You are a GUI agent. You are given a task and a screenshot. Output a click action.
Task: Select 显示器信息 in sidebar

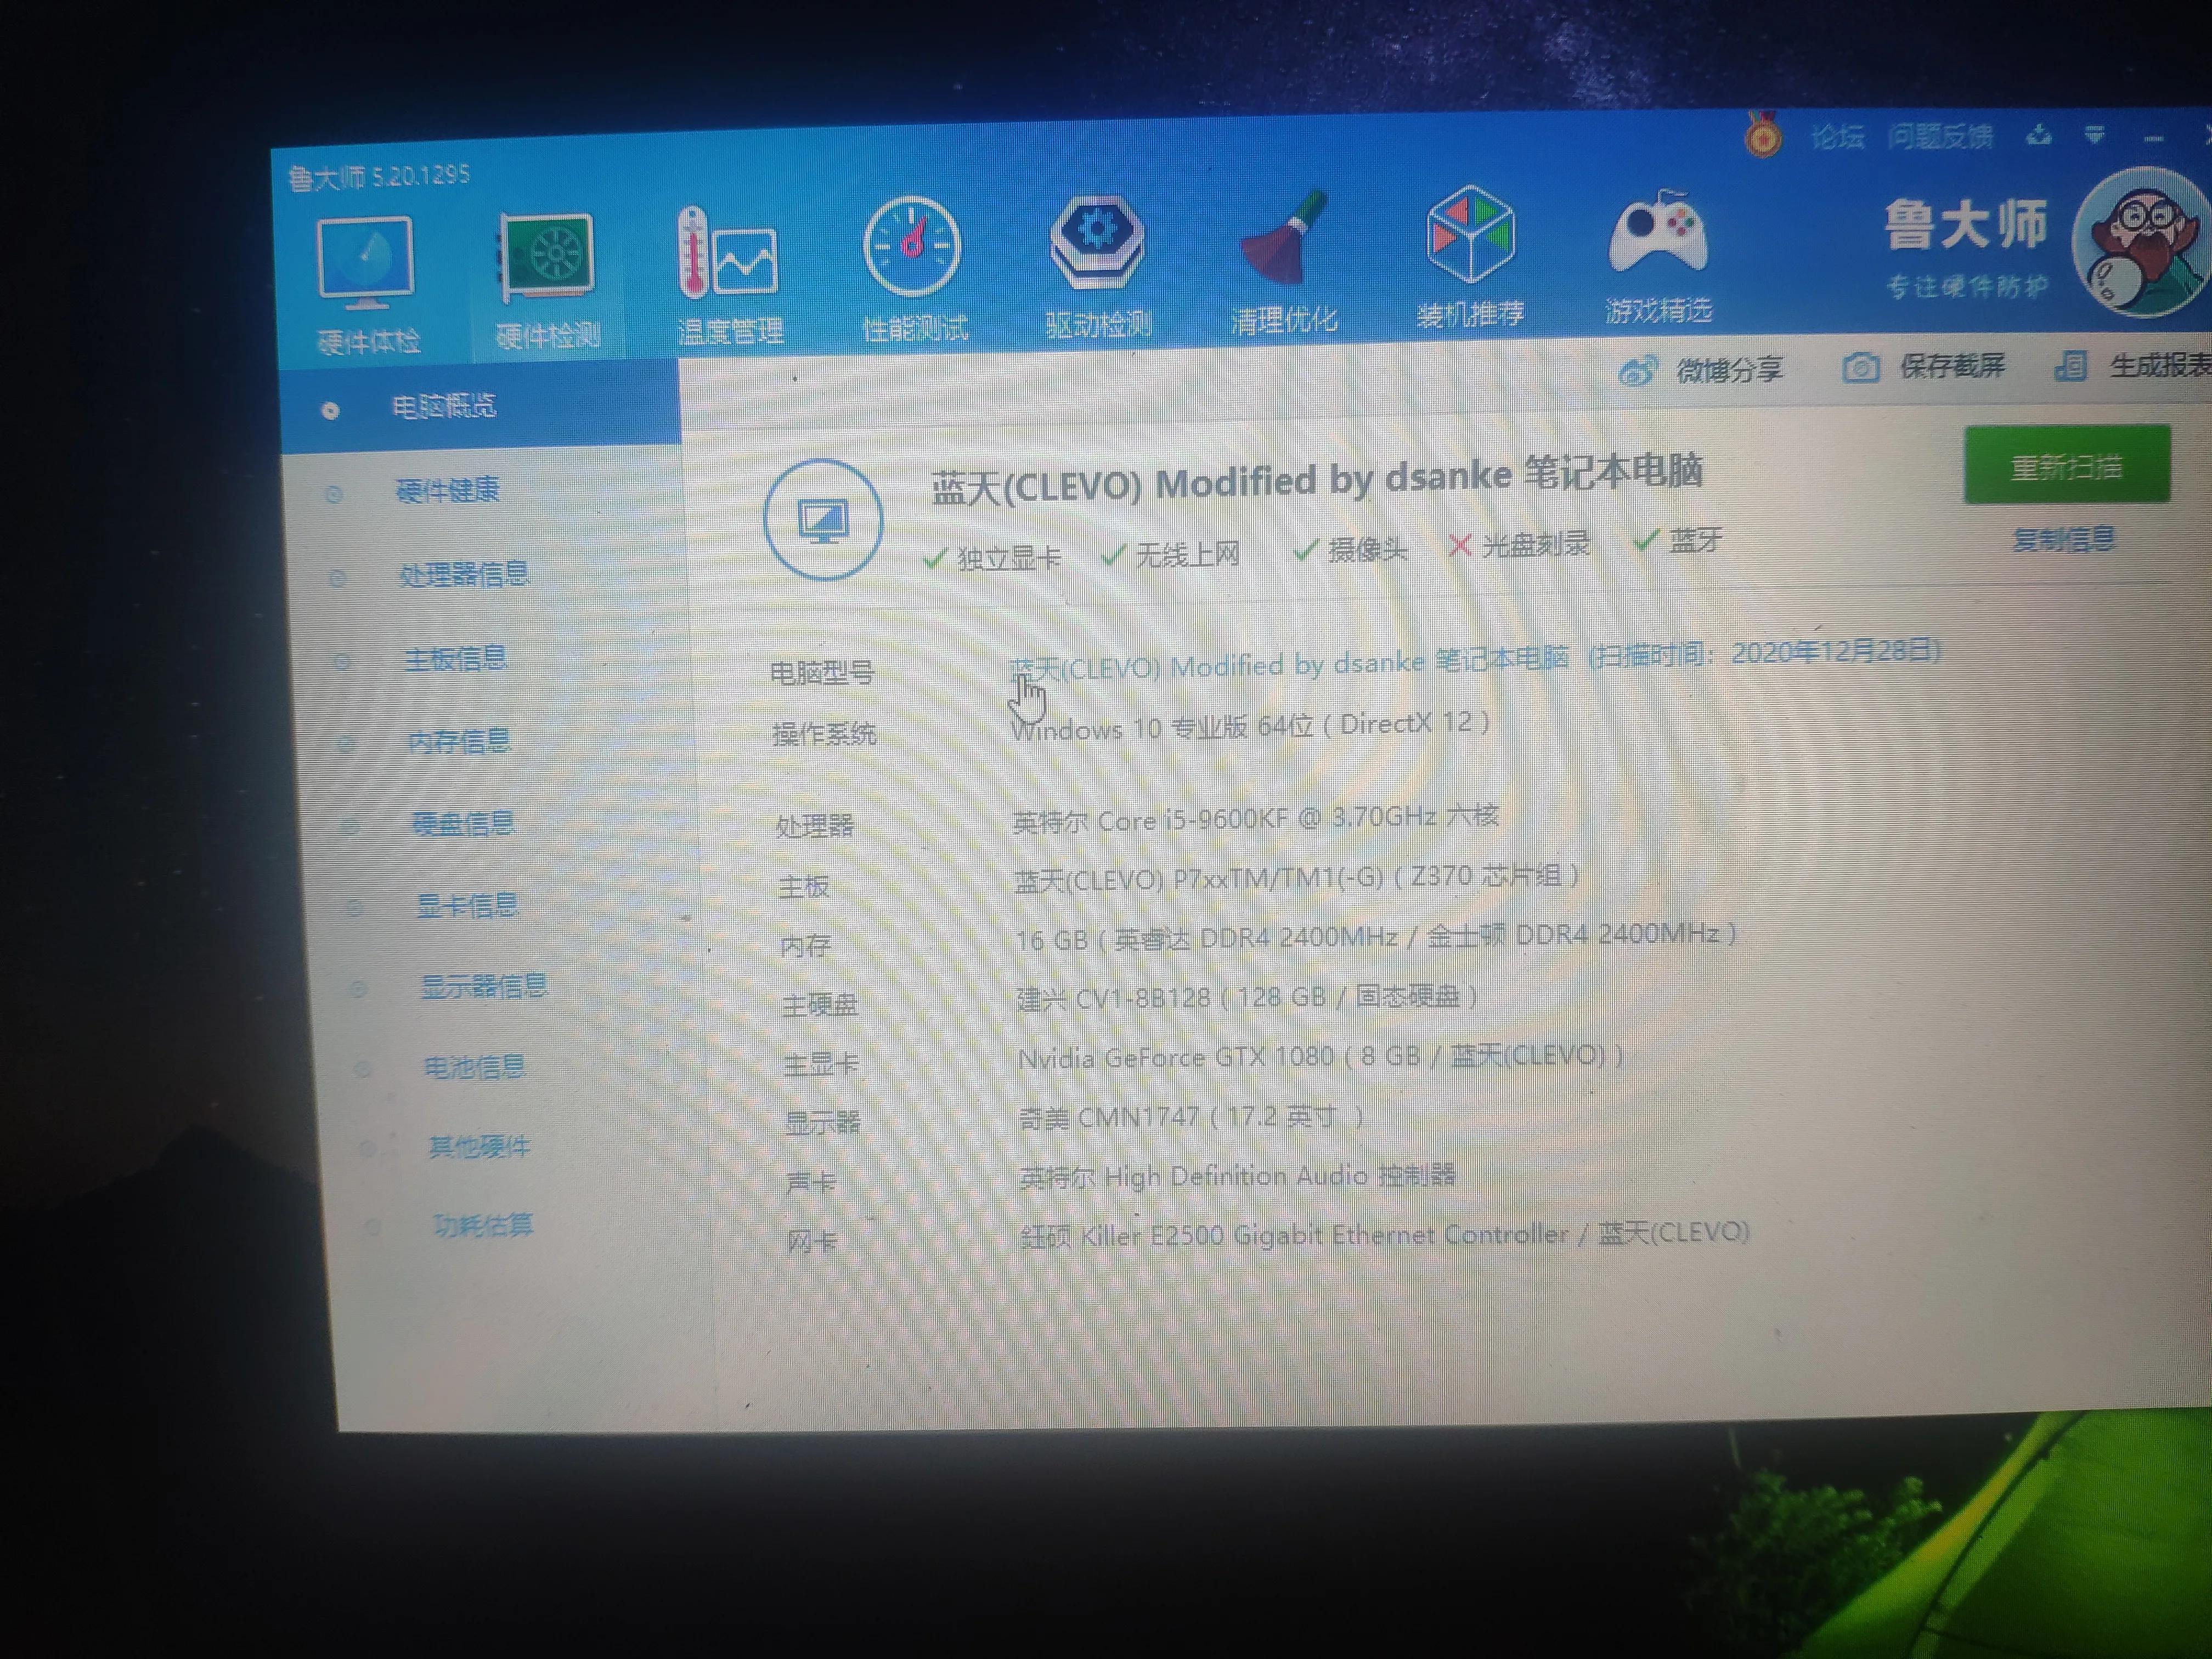pyautogui.click(x=483, y=987)
